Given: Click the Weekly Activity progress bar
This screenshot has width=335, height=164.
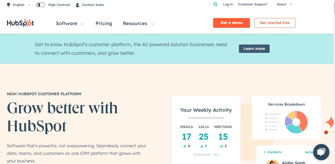Looking at the screenshot, I should 206,118.
